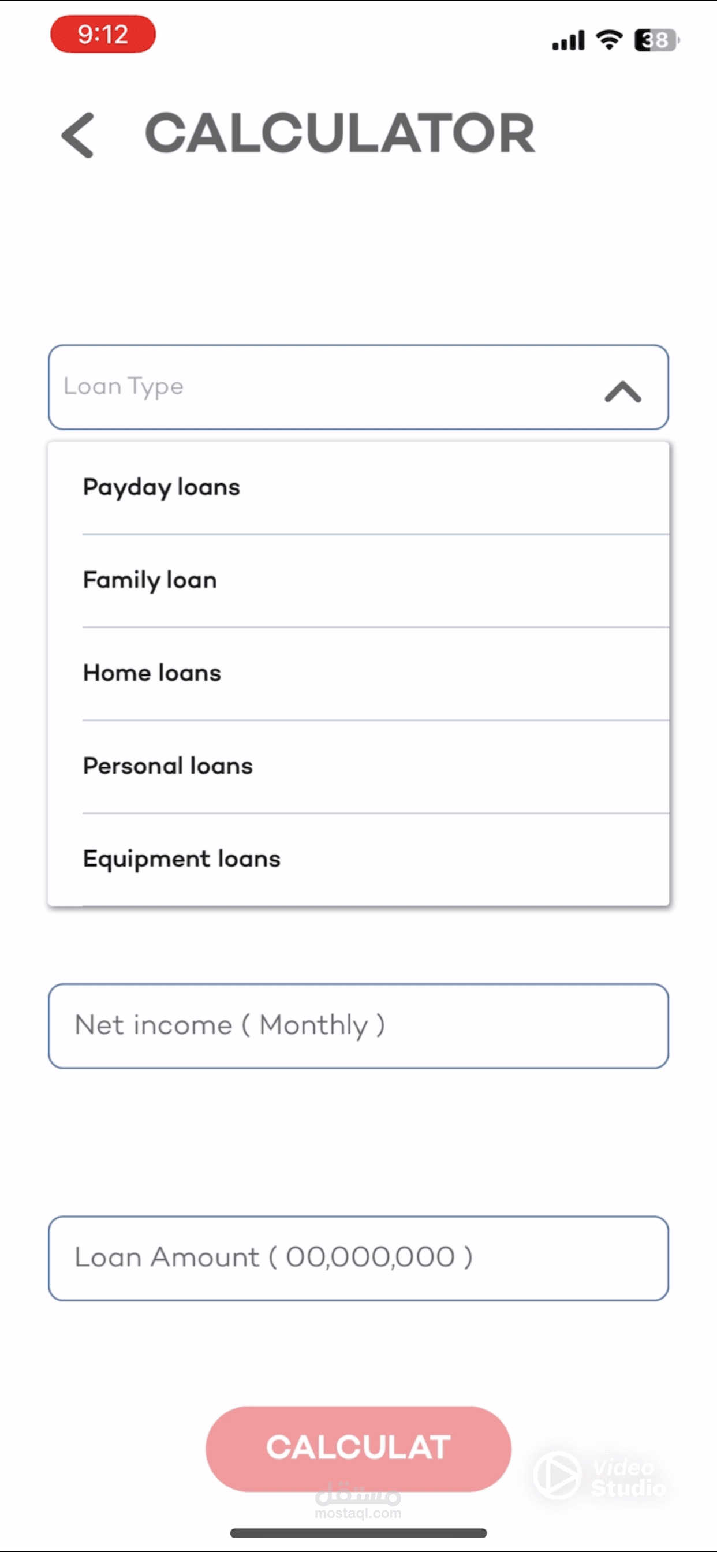Focus the Net income (Monthly) field

point(358,1025)
